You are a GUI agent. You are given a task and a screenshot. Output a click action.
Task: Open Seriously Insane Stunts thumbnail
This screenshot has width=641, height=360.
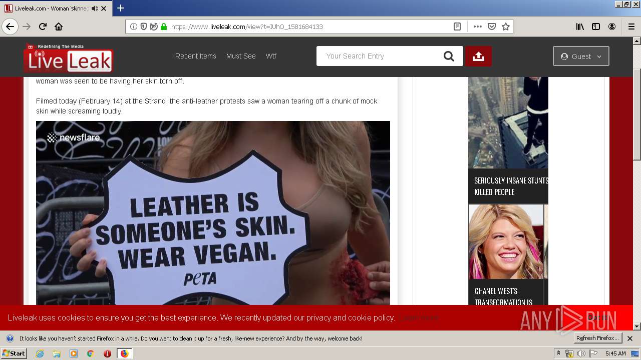508,122
